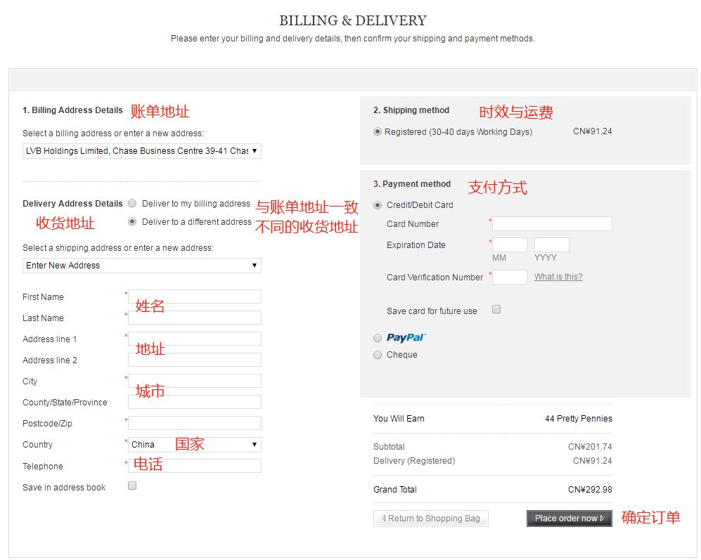Select Credit/Debit Card payment method
This screenshot has width=701, height=560.
[378, 205]
